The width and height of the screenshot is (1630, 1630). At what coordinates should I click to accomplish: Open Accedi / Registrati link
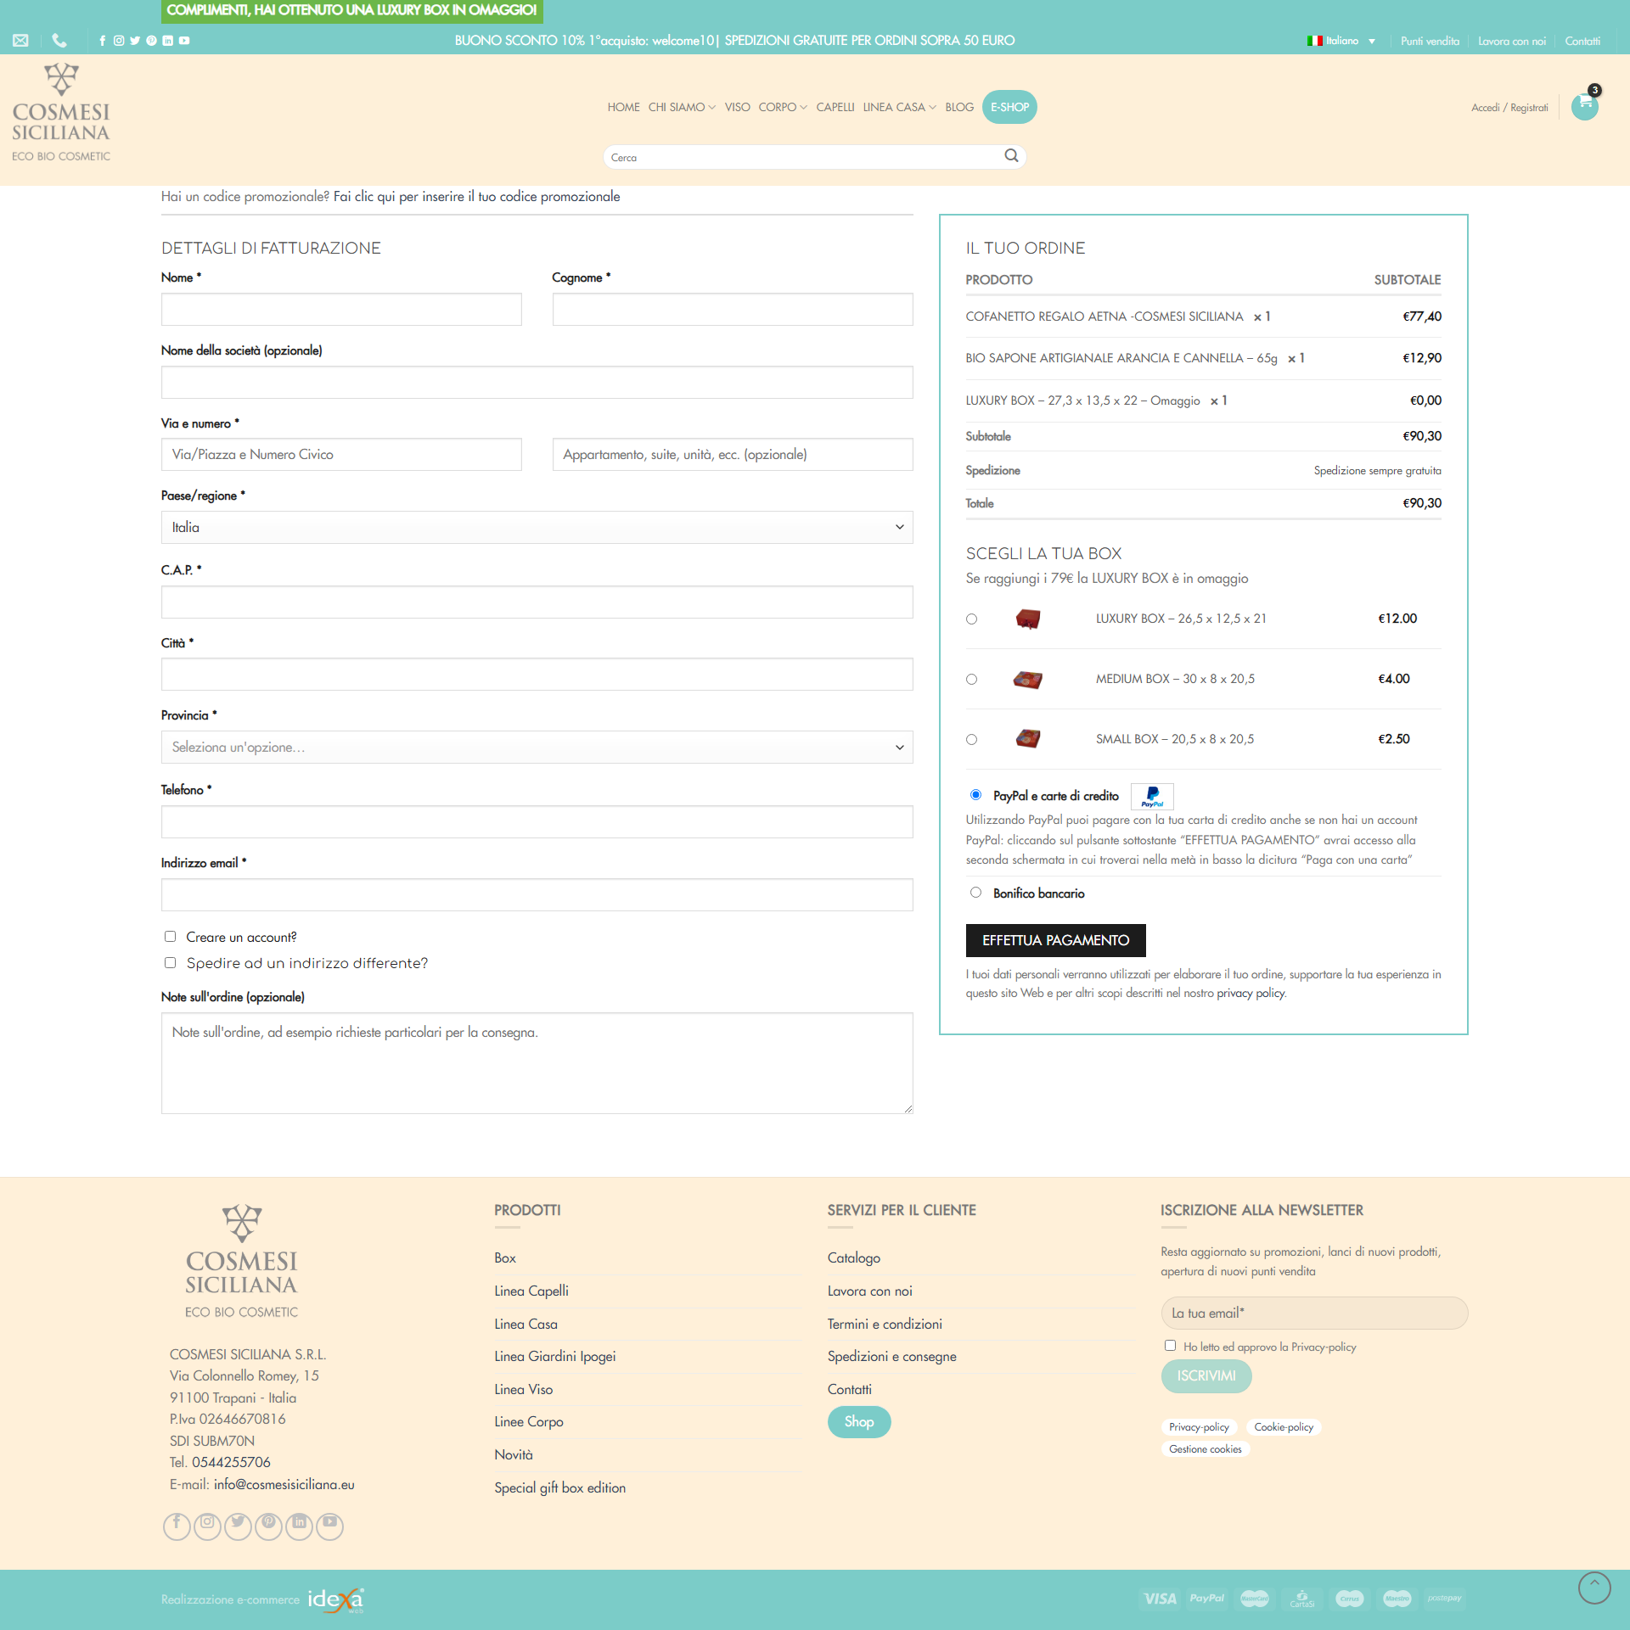[x=1509, y=107]
